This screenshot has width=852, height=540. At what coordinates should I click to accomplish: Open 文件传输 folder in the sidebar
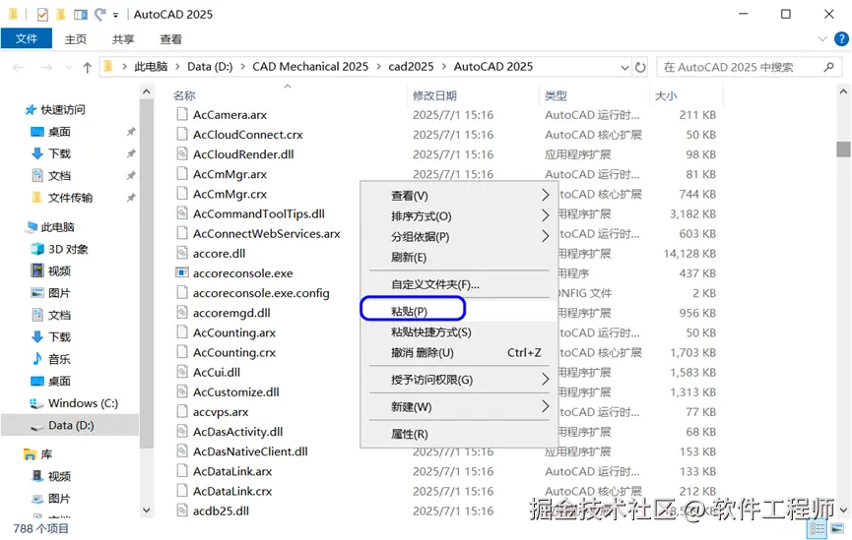[70, 198]
